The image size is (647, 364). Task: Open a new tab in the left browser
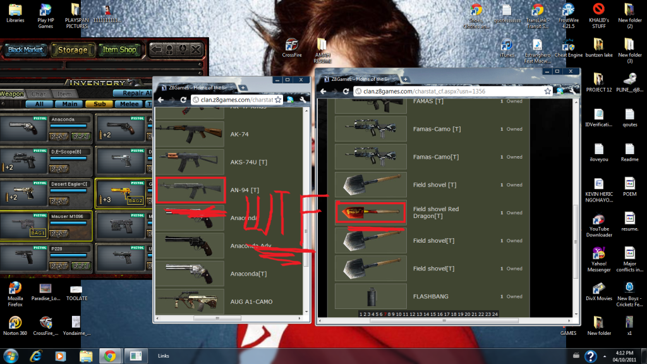click(x=245, y=87)
